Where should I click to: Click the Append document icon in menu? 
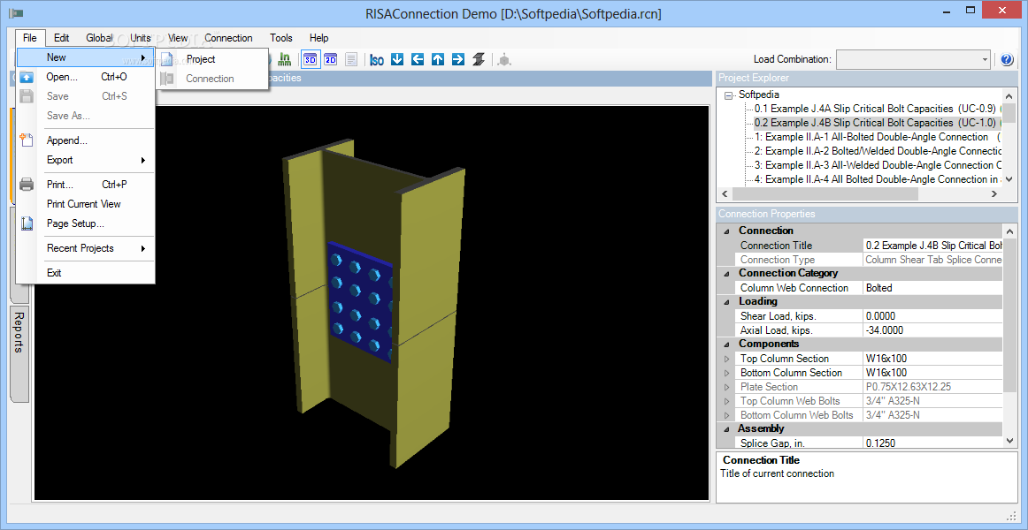[x=27, y=140]
